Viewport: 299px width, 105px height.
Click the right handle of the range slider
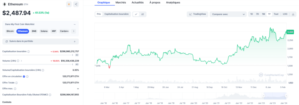point(286,96)
